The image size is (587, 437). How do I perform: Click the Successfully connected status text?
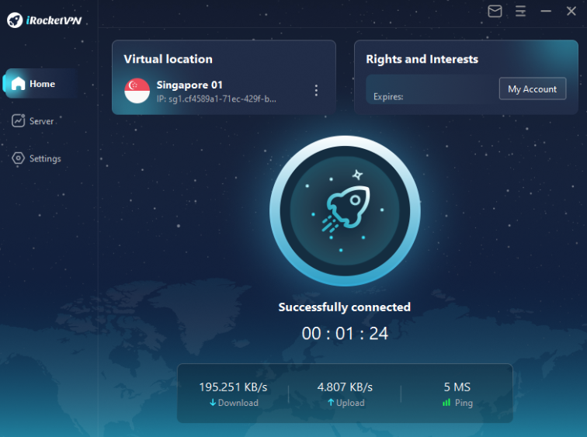point(345,307)
